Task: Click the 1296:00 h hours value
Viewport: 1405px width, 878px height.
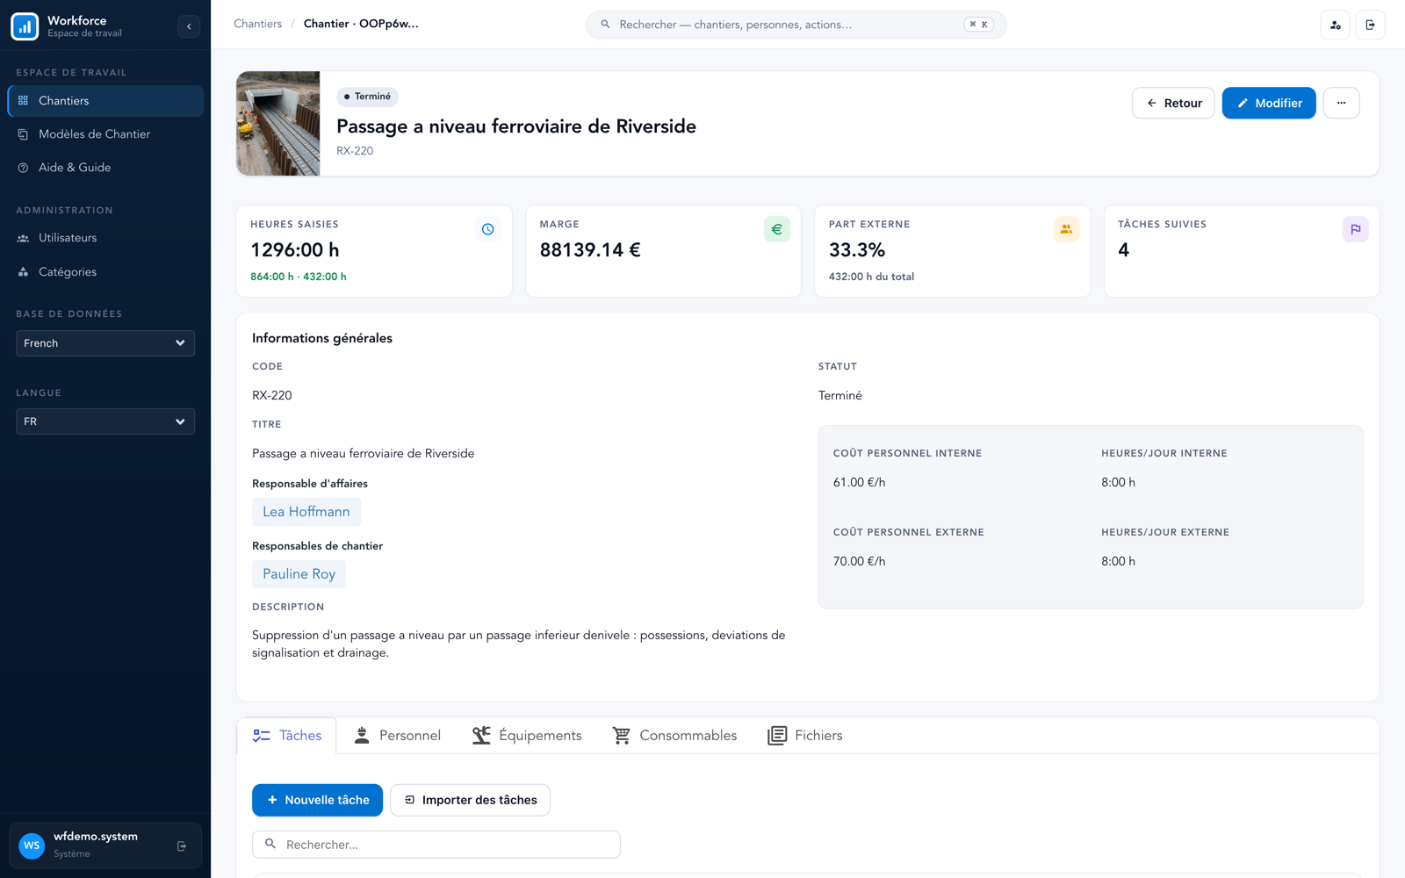Action: [295, 250]
